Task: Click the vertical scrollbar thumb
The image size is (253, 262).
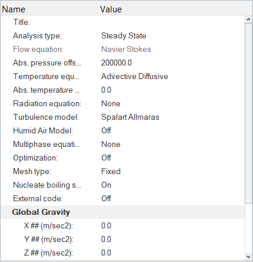Action: [x=248, y=113]
